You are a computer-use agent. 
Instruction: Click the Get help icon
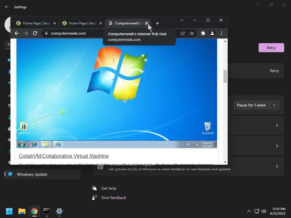[x=94, y=188]
